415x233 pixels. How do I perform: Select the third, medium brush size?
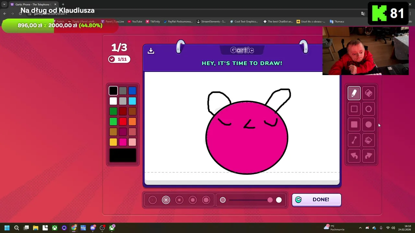179,200
